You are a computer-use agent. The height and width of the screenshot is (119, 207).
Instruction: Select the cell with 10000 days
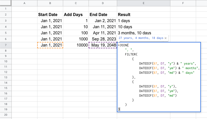point(76,45)
